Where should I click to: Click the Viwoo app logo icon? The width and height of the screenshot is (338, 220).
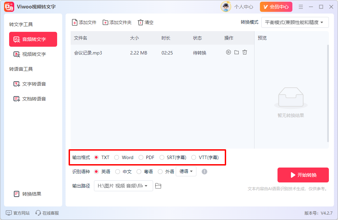point(9,7)
